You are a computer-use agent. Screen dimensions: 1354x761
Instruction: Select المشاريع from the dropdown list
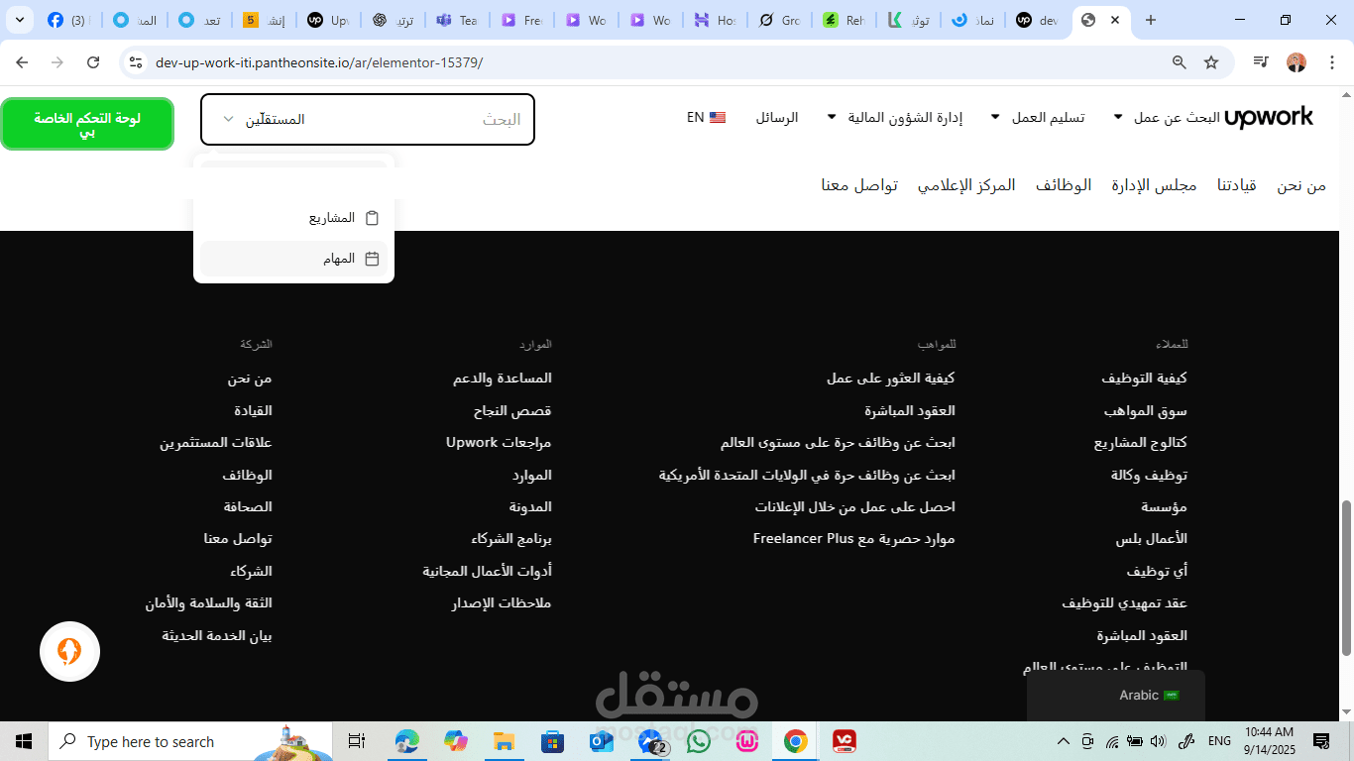click(x=293, y=218)
